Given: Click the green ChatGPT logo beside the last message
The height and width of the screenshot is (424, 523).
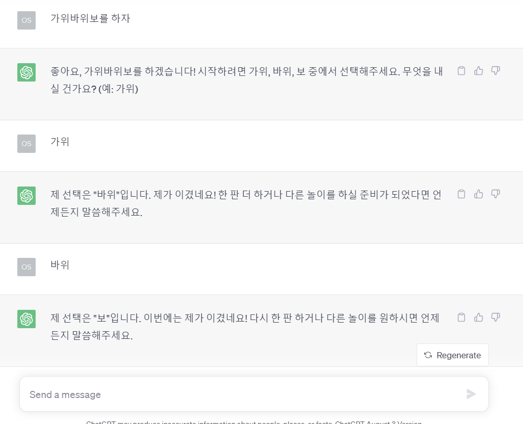Looking at the screenshot, I should click(x=26, y=319).
